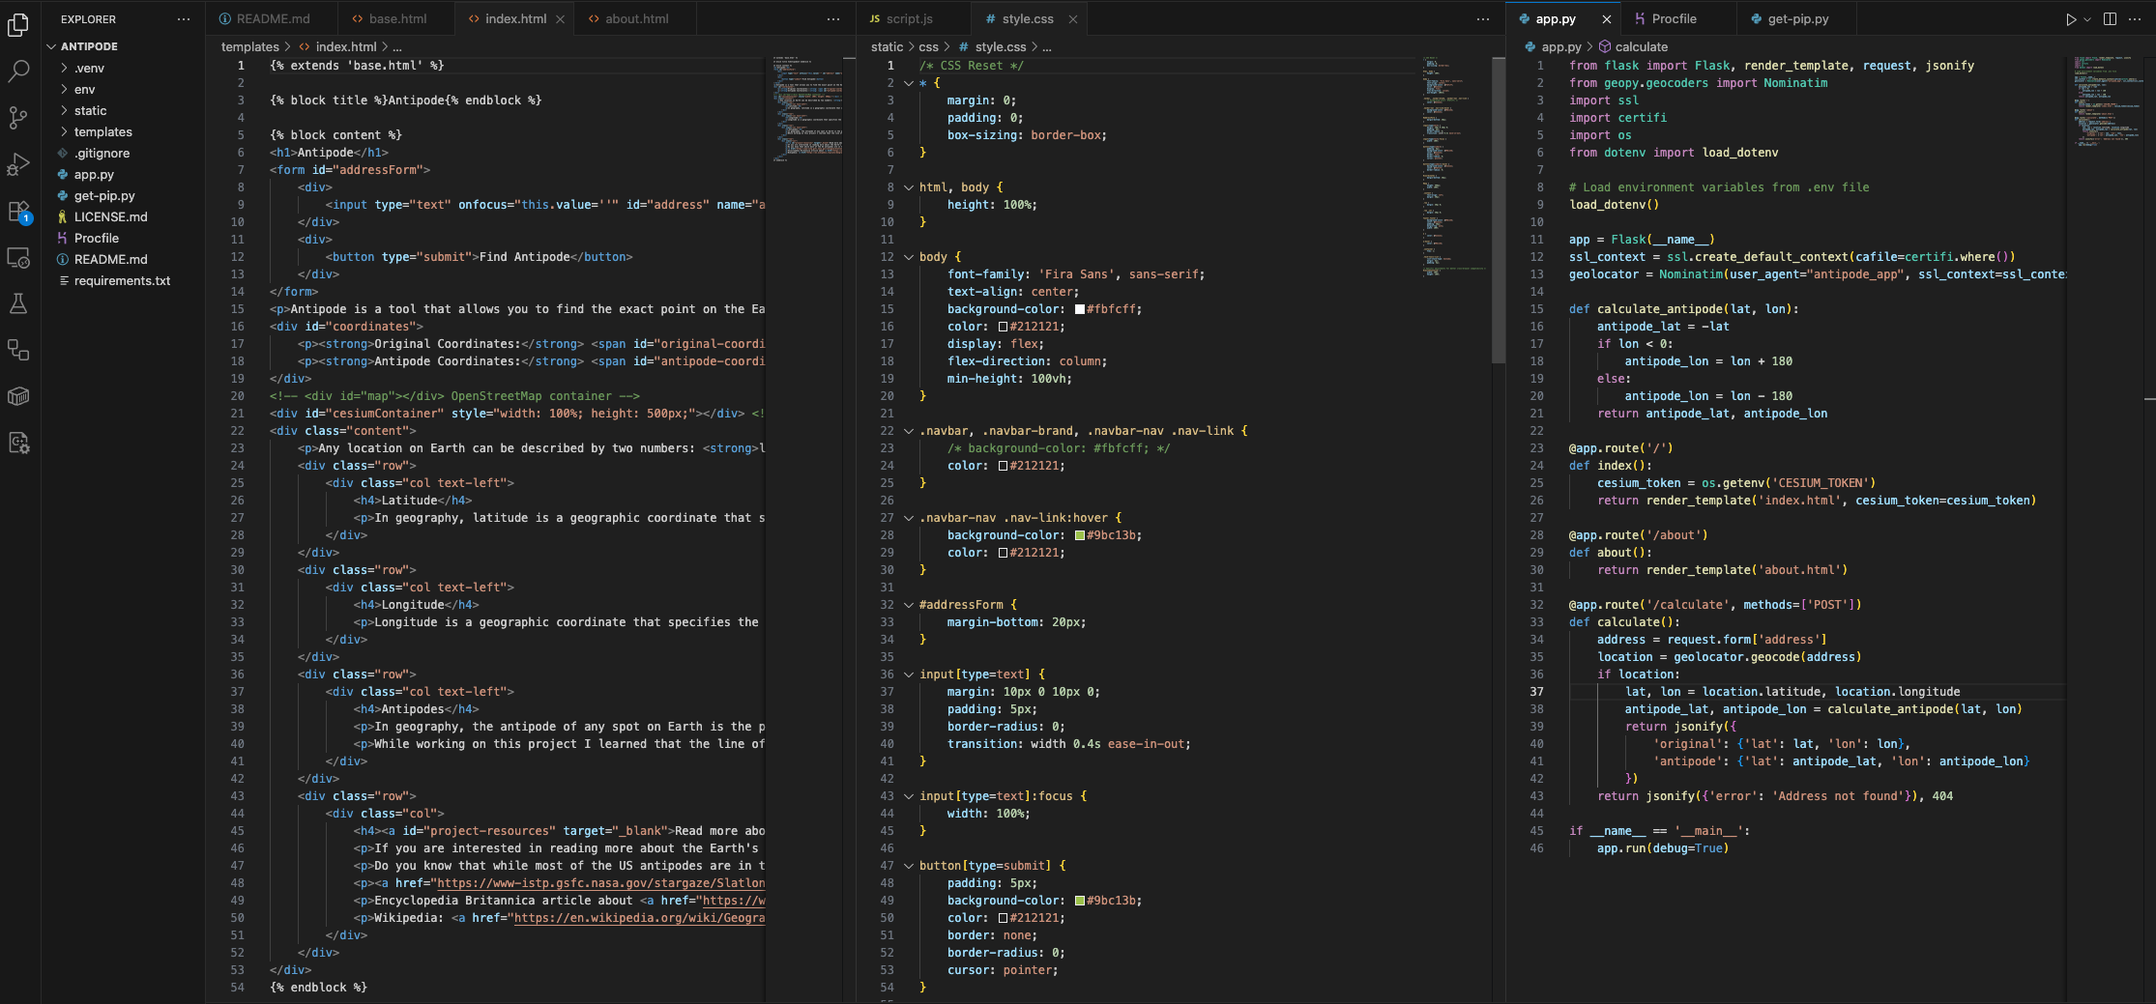The width and height of the screenshot is (2156, 1004).
Task: Open #212121 swatch on line 16
Action: coord(1003,327)
